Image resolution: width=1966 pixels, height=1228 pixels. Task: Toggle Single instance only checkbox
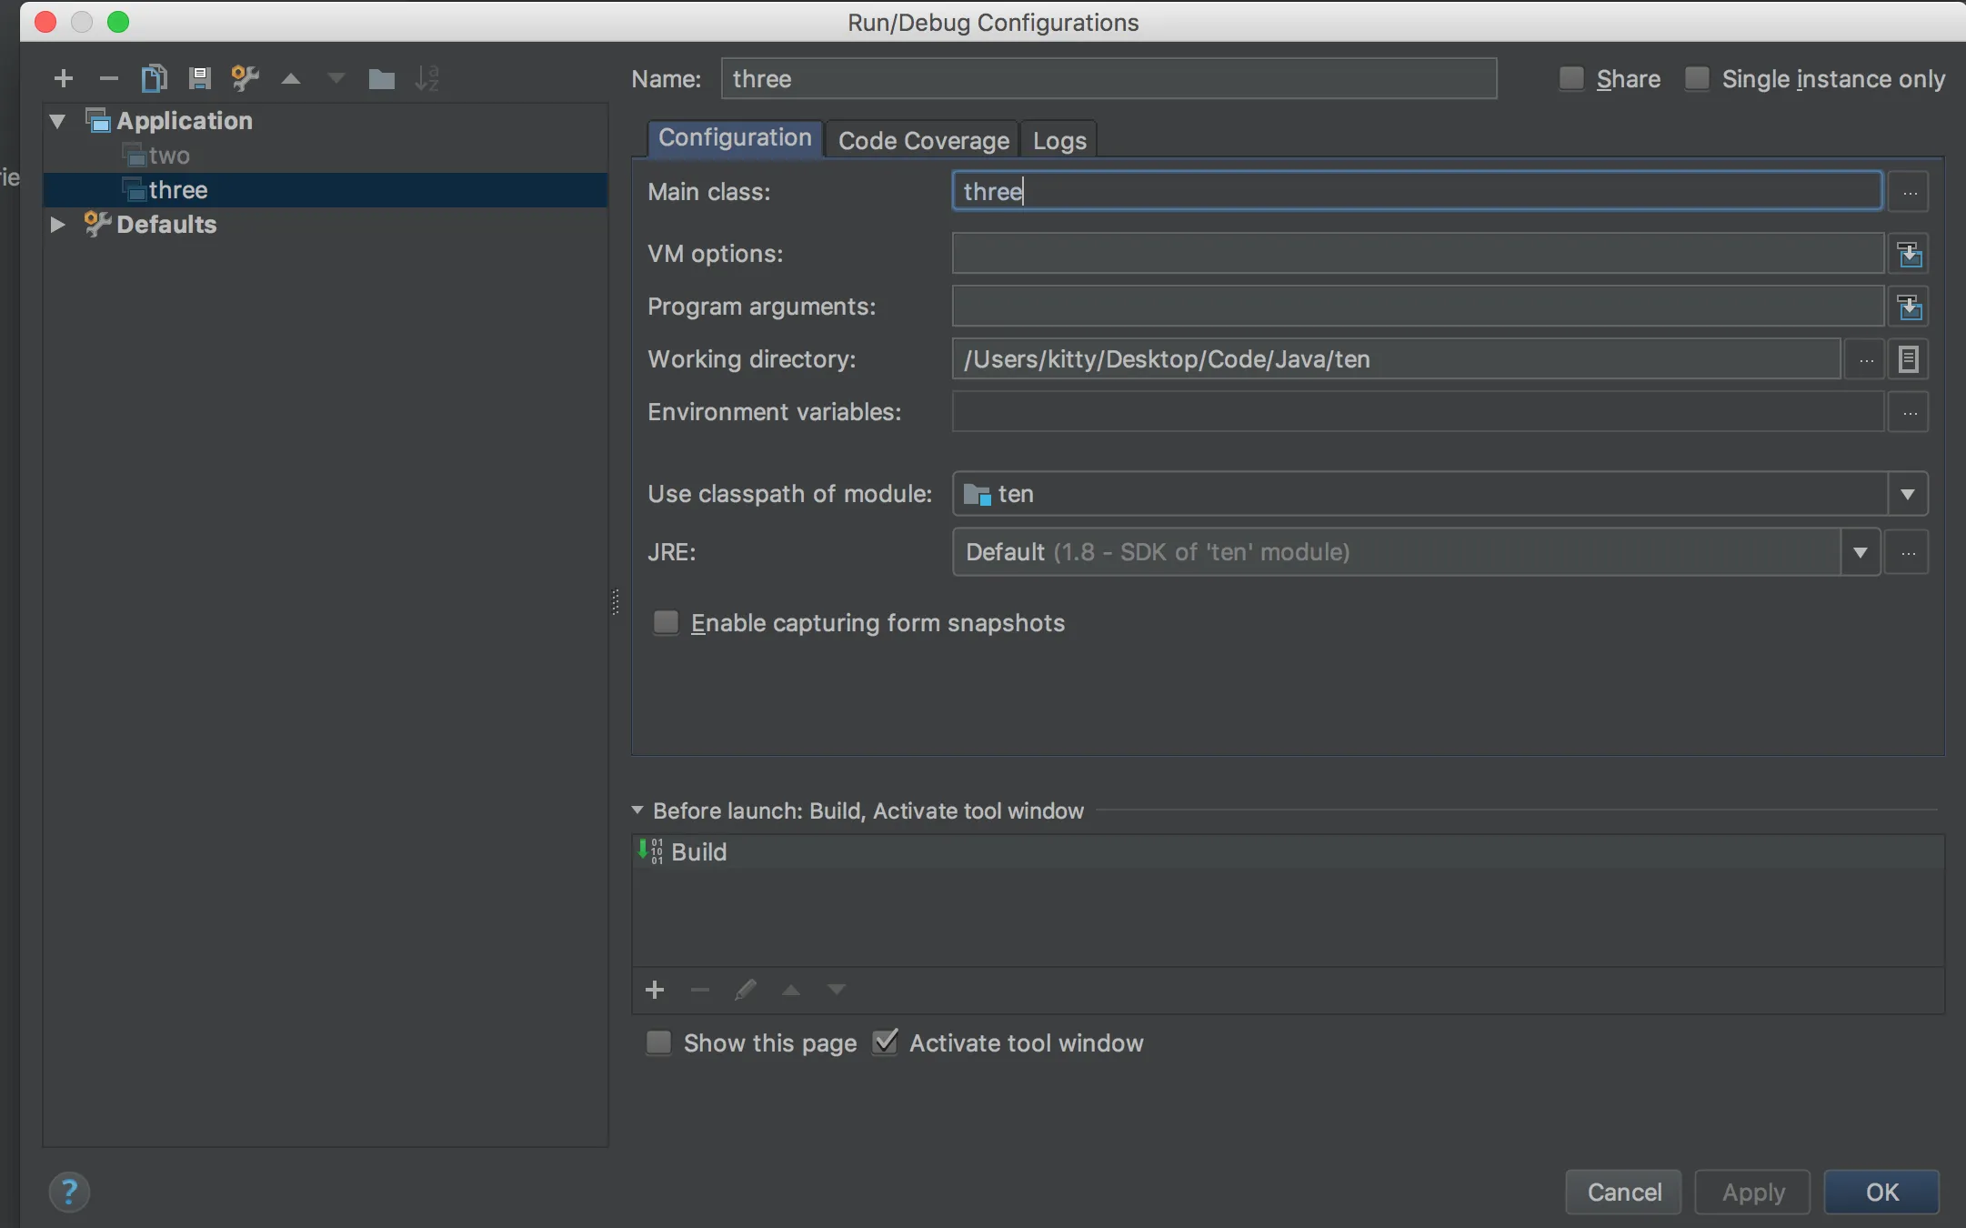click(1696, 78)
